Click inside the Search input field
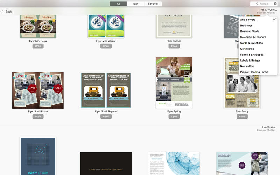 [266, 4]
